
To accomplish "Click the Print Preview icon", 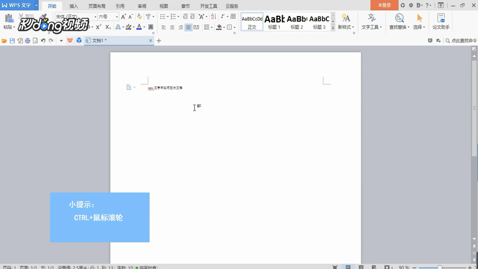I will tap(35, 40).
